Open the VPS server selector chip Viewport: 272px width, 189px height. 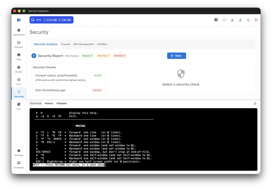(x=51, y=20)
